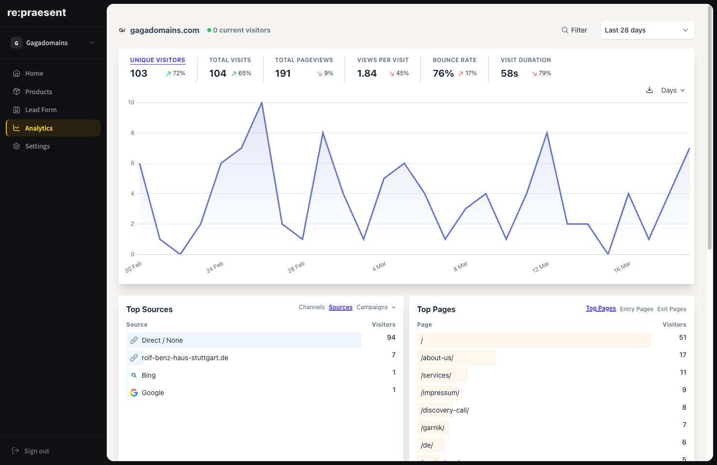Image resolution: width=717 pixels, height=465 pixels.
Task: Click the Bing search icon in Top Sources
Action: [134, 375]
